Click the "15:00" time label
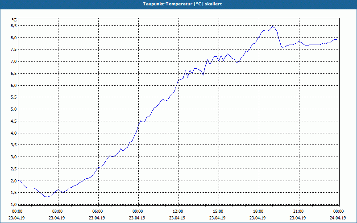Screen dimensions: 357x223 (218, 211)
